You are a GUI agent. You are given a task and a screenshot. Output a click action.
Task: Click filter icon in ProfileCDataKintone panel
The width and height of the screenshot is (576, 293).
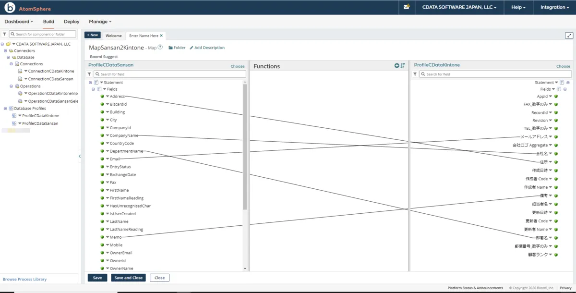[x=415, y=74]
